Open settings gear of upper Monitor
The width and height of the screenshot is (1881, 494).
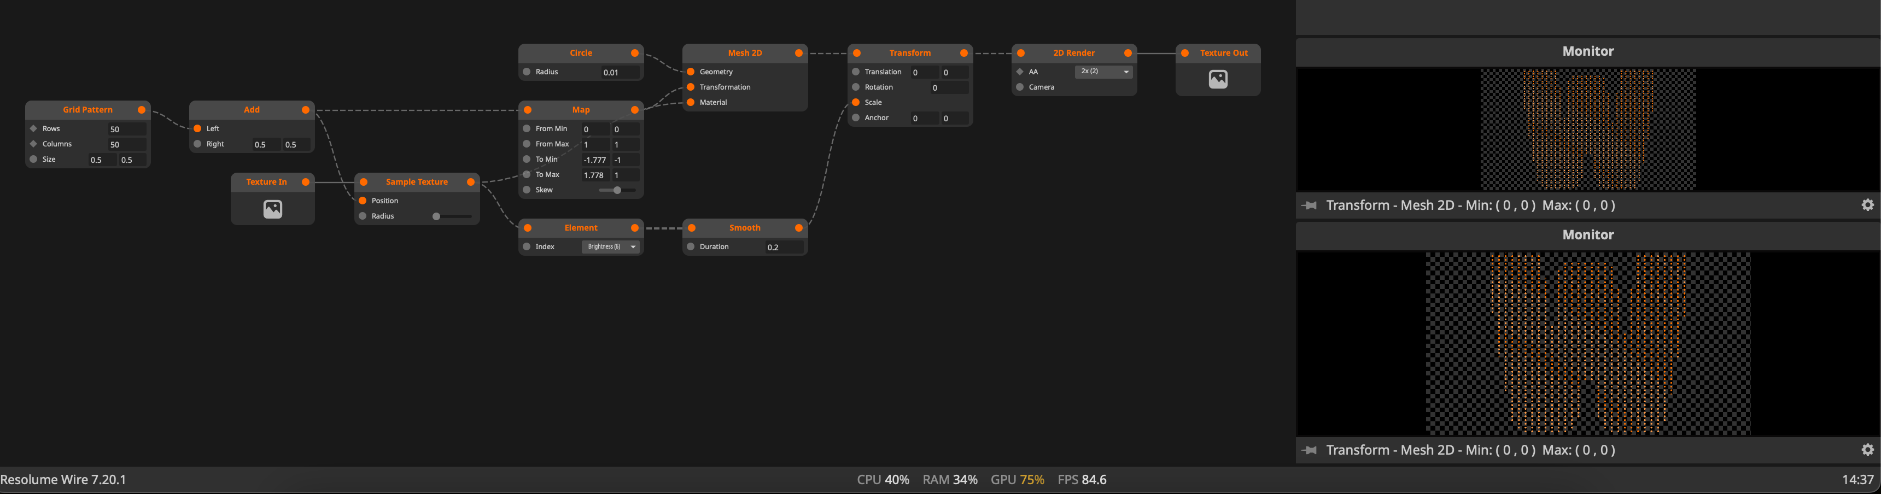tap(1867, 205)
